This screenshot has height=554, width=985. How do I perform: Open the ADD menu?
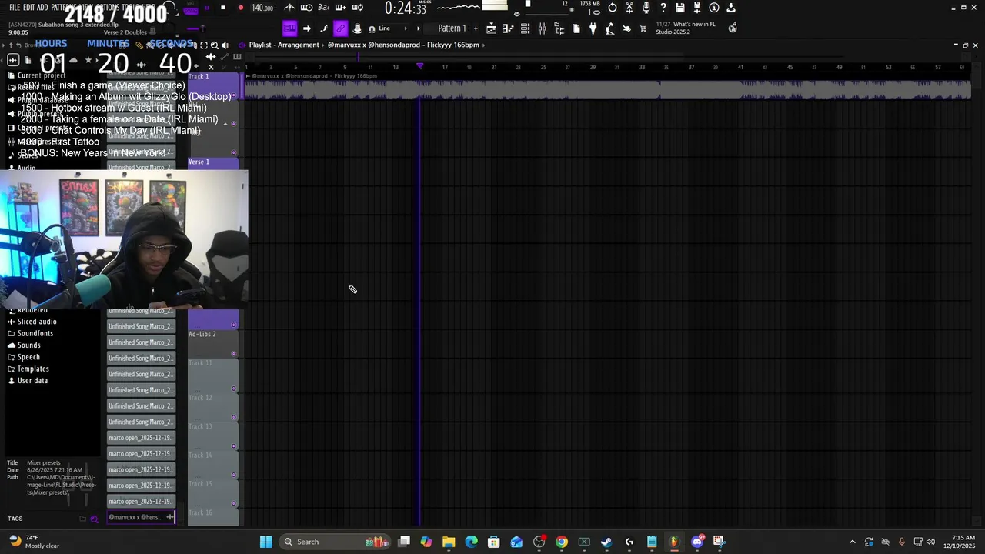pos(42,7)
